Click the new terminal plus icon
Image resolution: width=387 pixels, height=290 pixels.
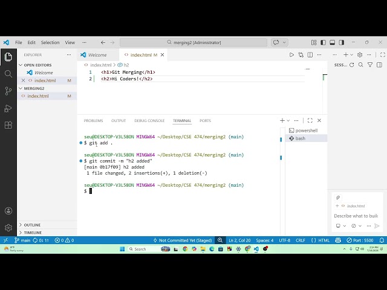click(x=282, y=120)
